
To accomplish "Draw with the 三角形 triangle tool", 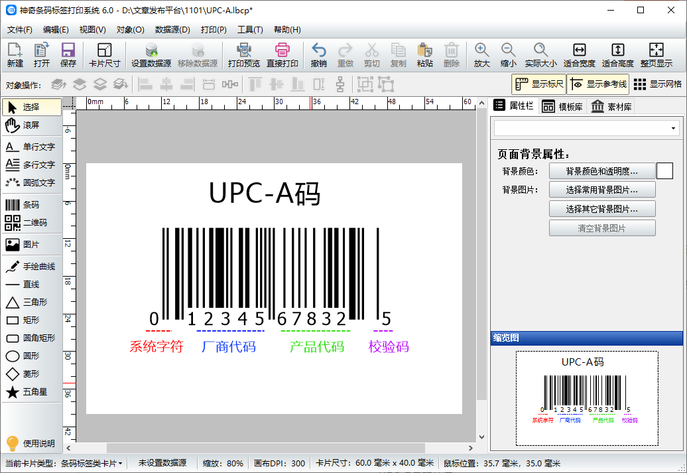I will (x=32, y=302).
